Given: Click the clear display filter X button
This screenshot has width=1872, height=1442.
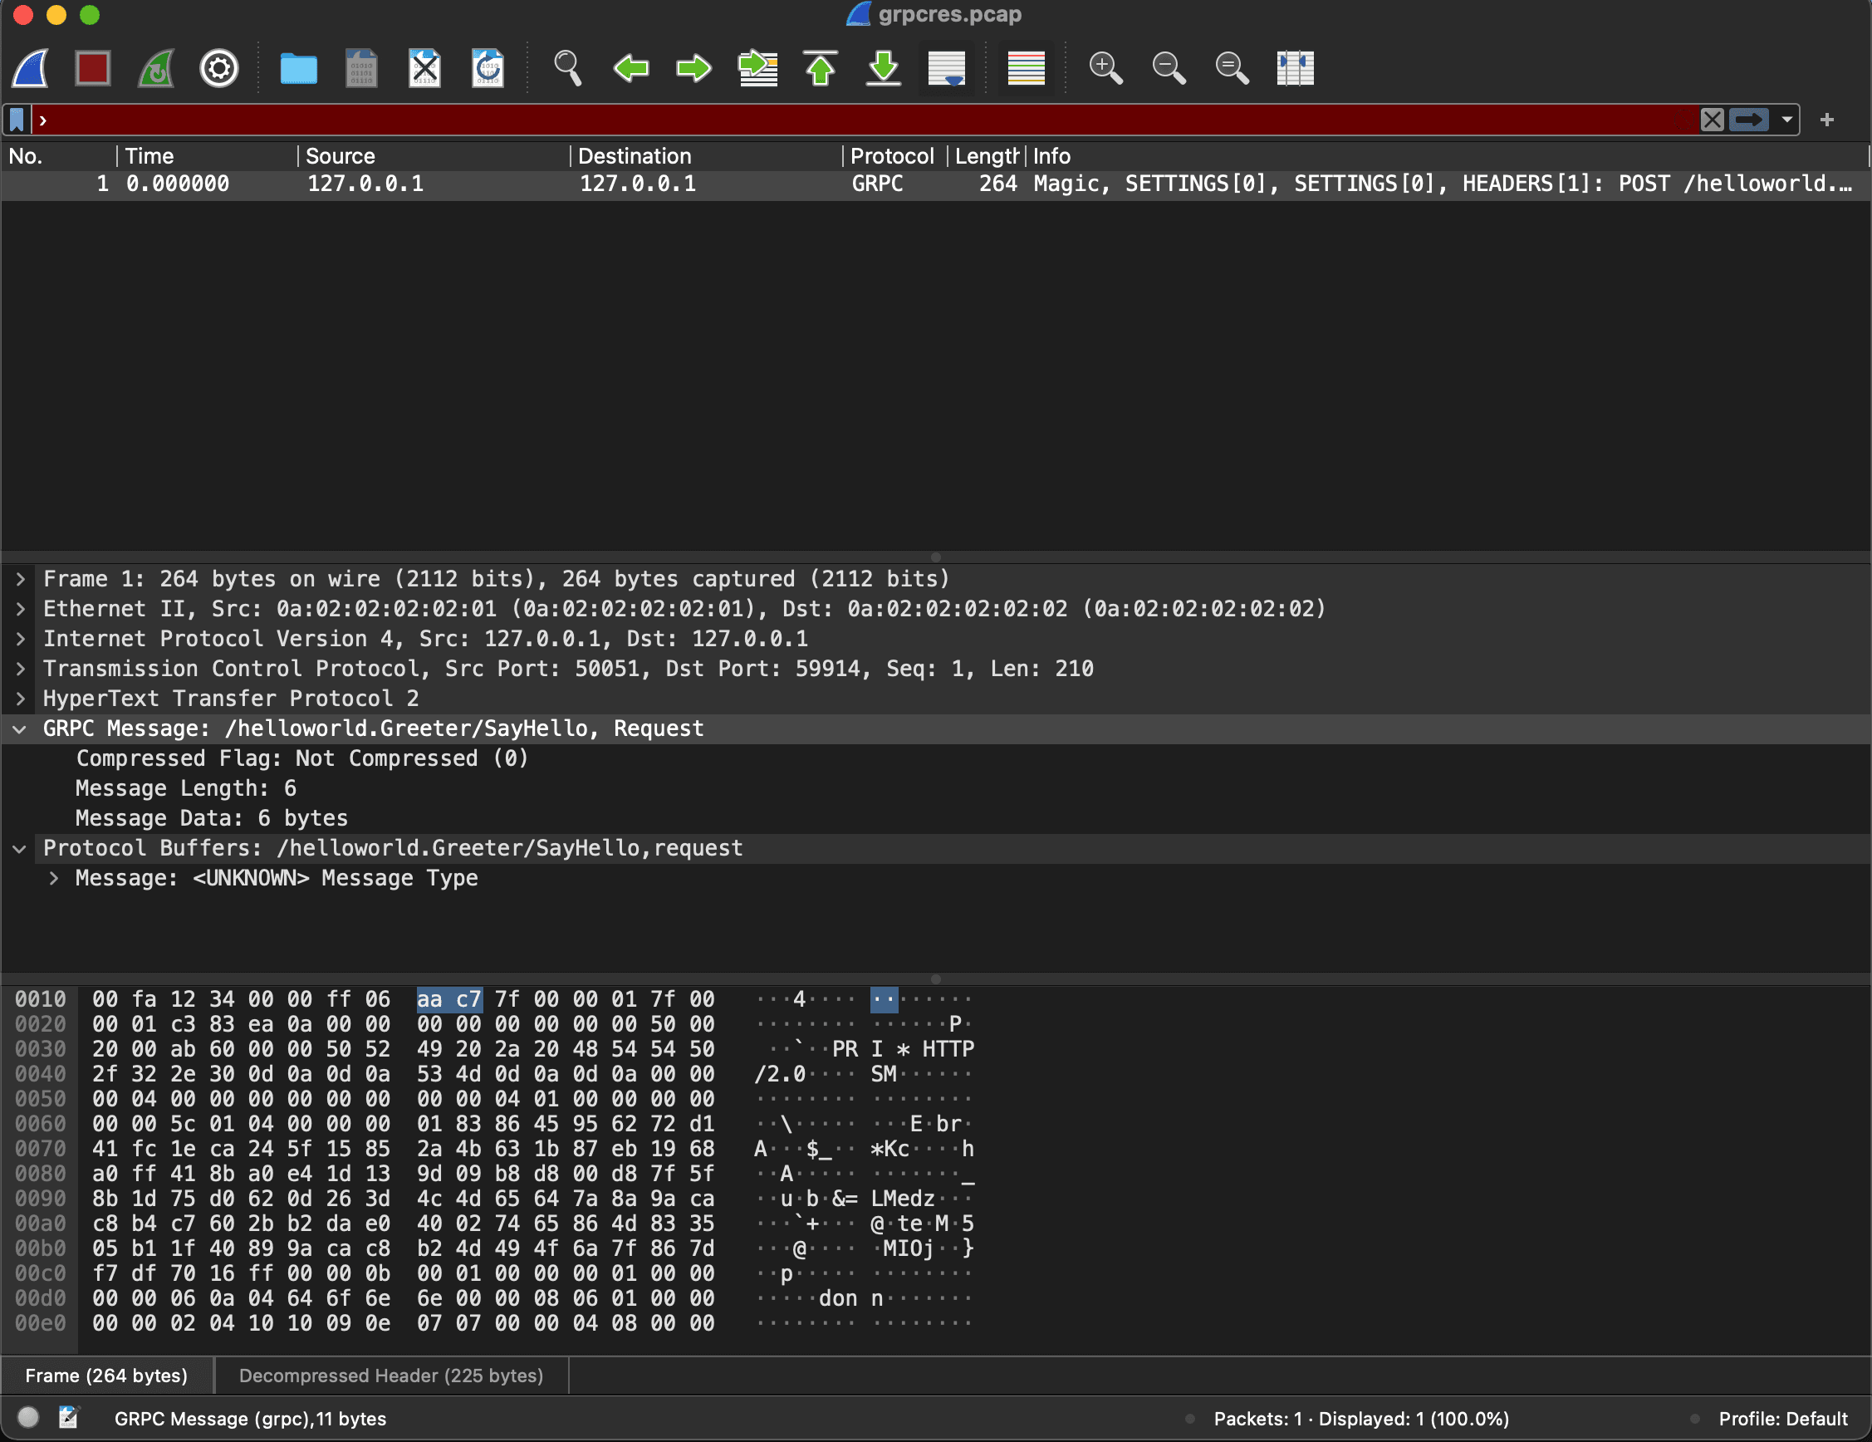Looking at the screenshot, I should click(x=1712, y=119).
